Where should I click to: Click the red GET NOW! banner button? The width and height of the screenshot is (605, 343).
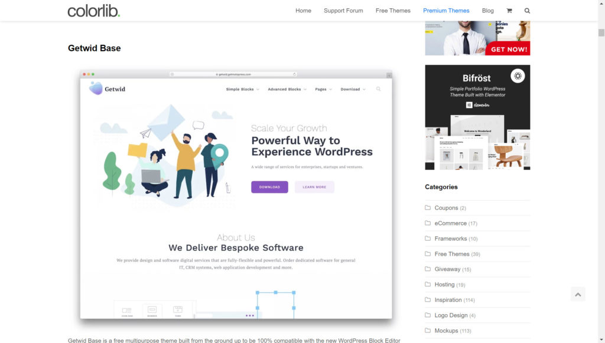click(509, 49)
